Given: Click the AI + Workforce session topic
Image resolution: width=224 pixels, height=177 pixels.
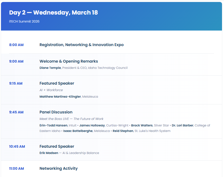Looking at the screenshot, I should point(51,90).
